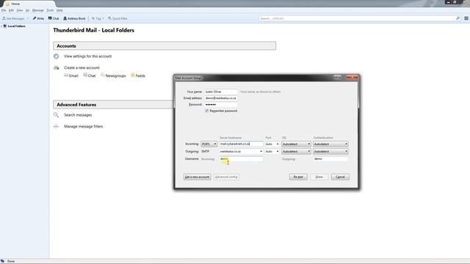The image size is (470, 264).
Task: Click the Get Messages toolbar button
Action: [x=13, y=18]
